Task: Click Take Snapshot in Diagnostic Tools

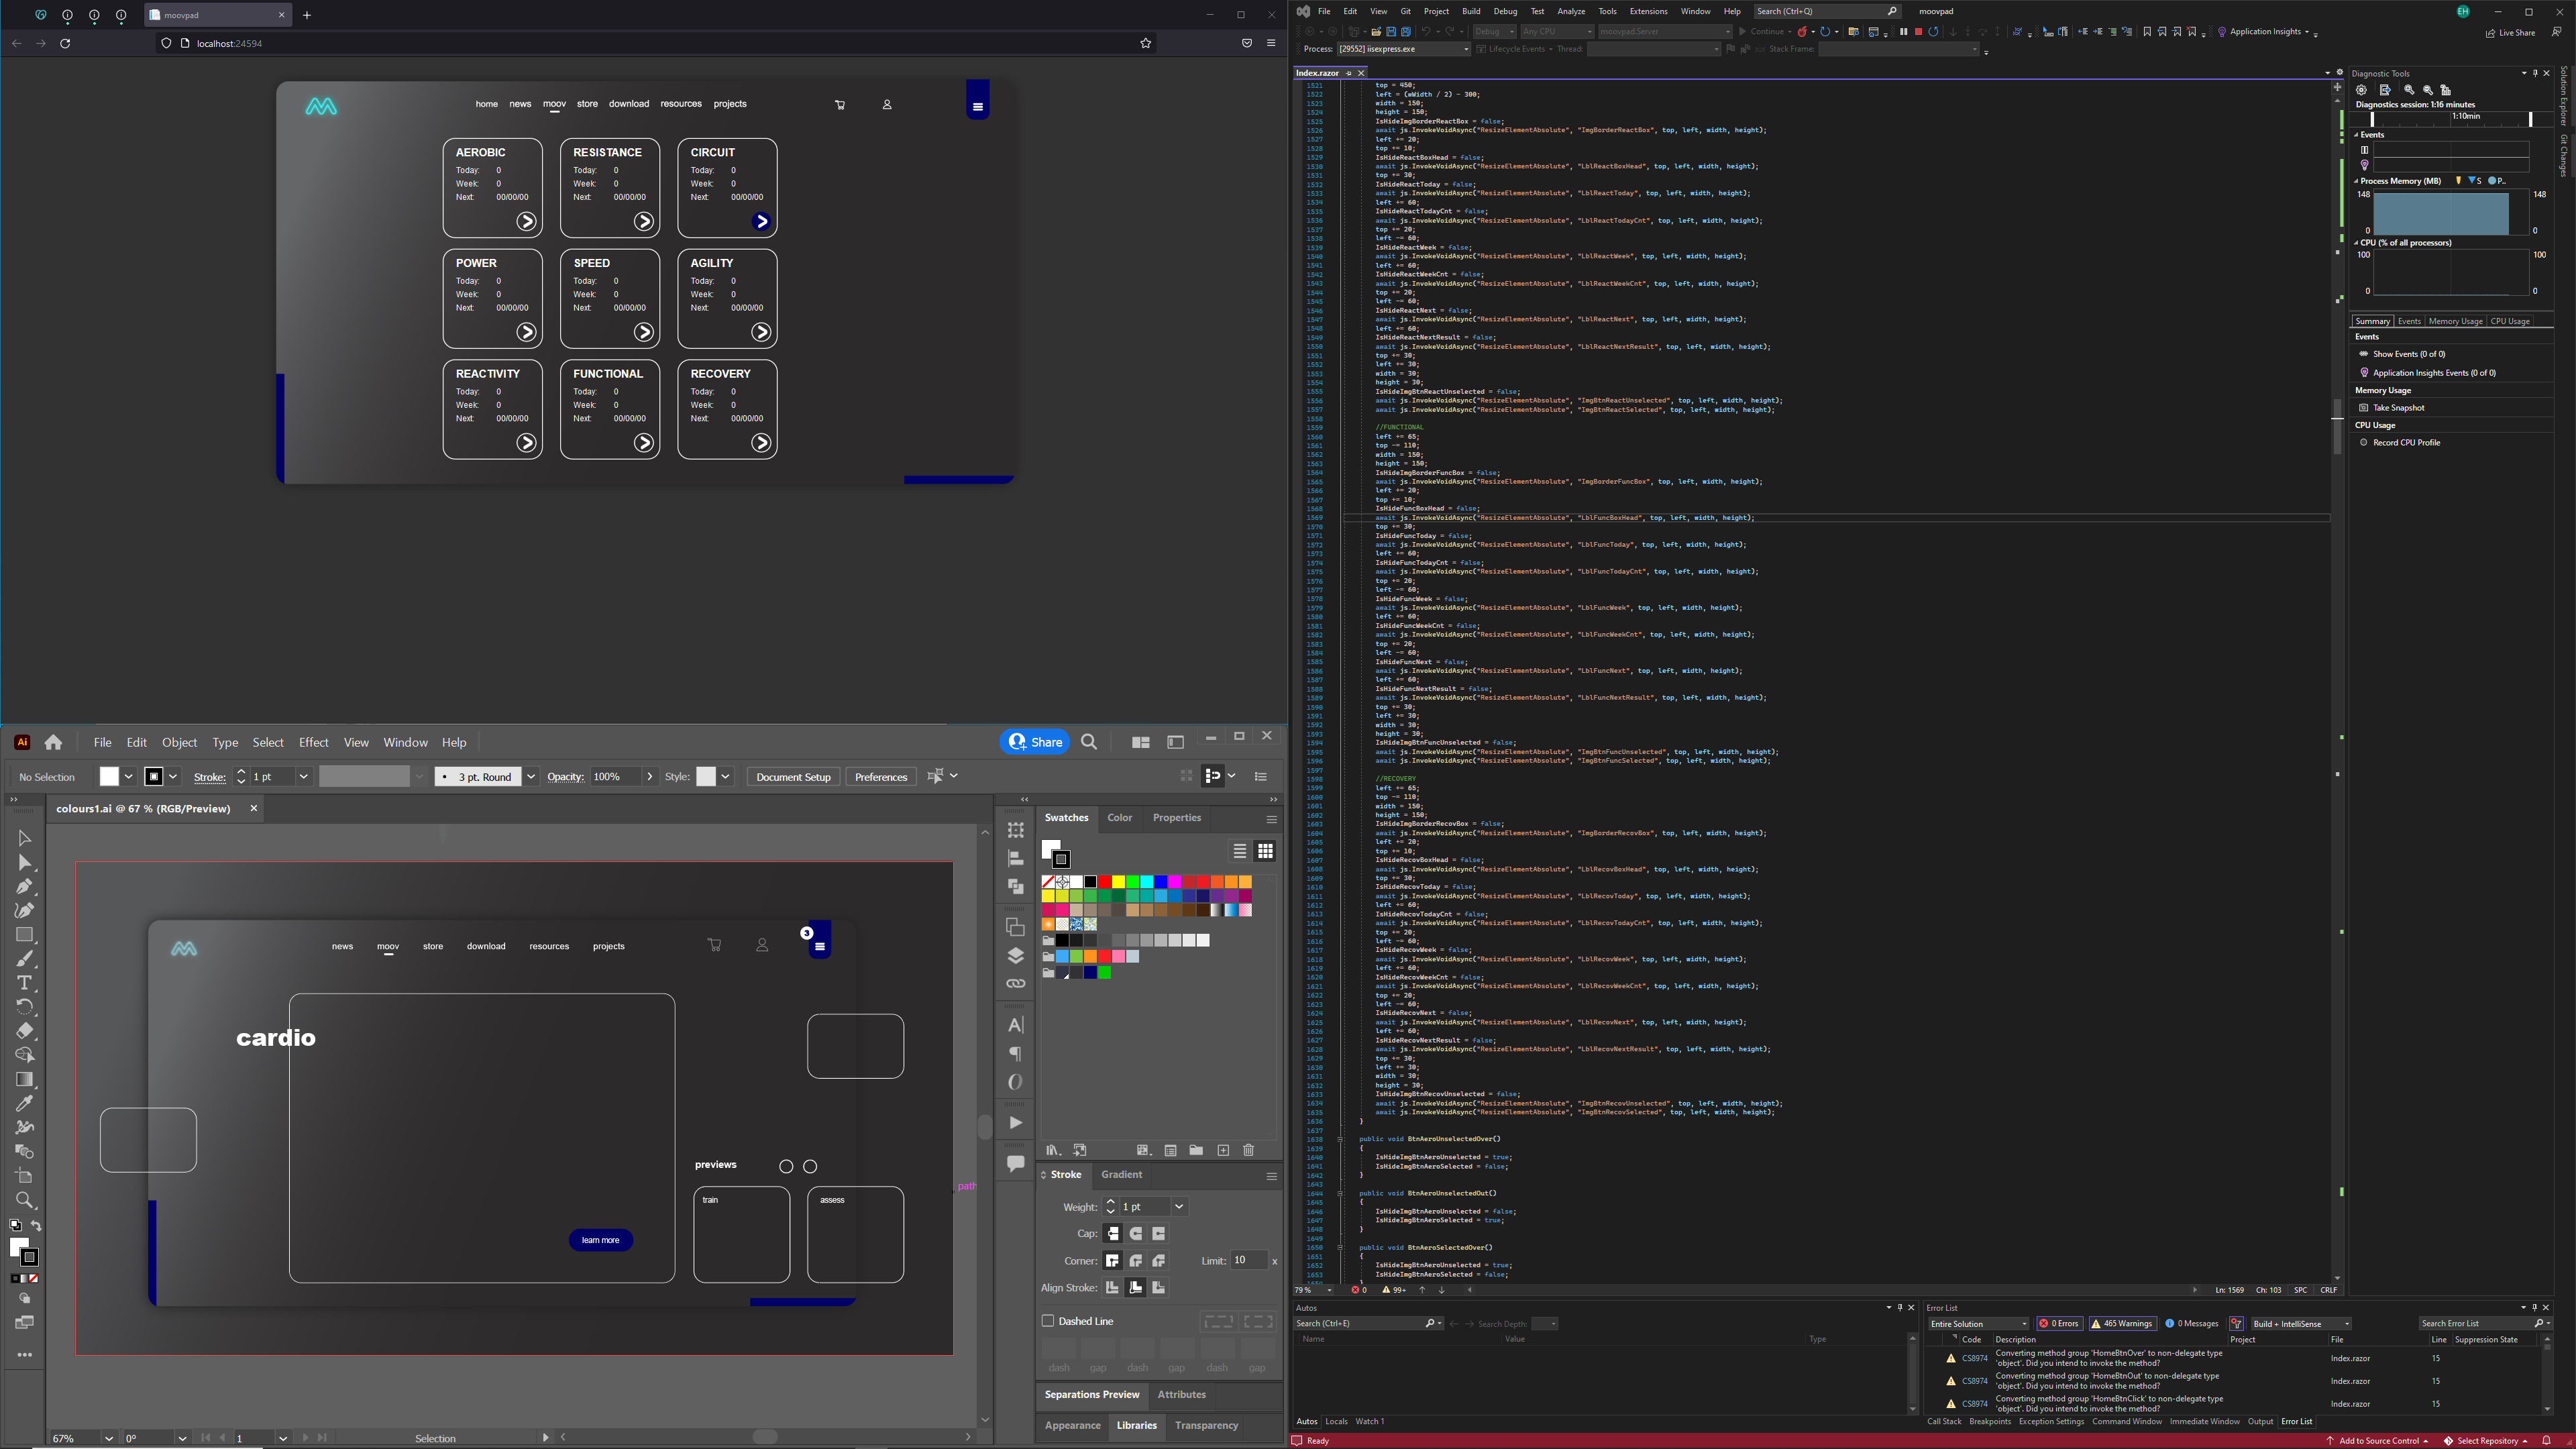Action: point(2398,408)
